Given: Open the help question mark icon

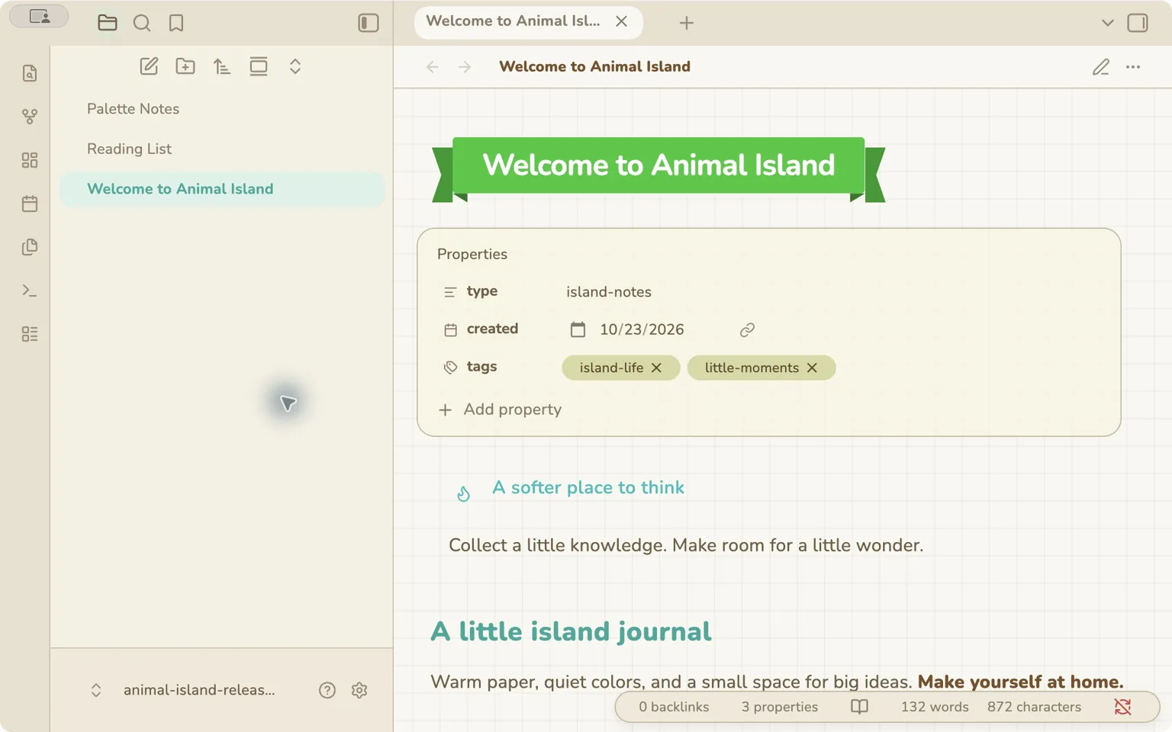Looking at the screenshot, I should point(327,690).
